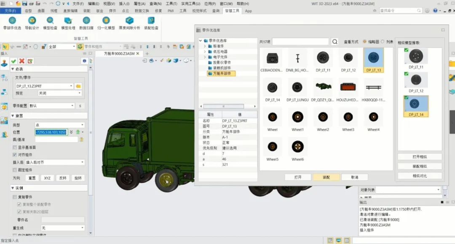Screen dimensions: 455x244
Task: Click the search magnifier in parts library
Action: [x=335, y=42]
